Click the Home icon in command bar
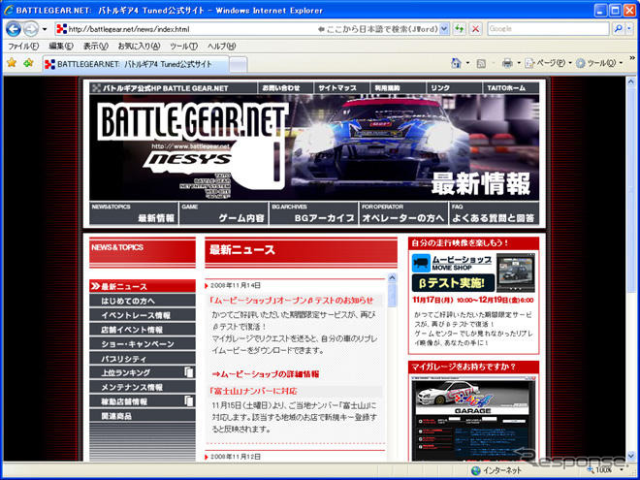Image resolution: width=640 pixels, height=480 pixels. [457, 63]
